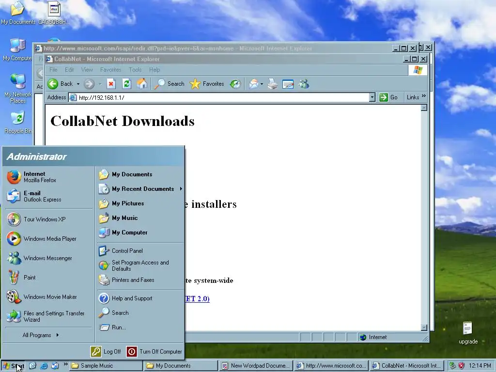Refresh the page using the green arrows icon
496x372 pixels.
(126, 84)
